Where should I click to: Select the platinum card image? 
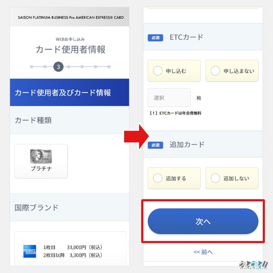click(41, 157)
